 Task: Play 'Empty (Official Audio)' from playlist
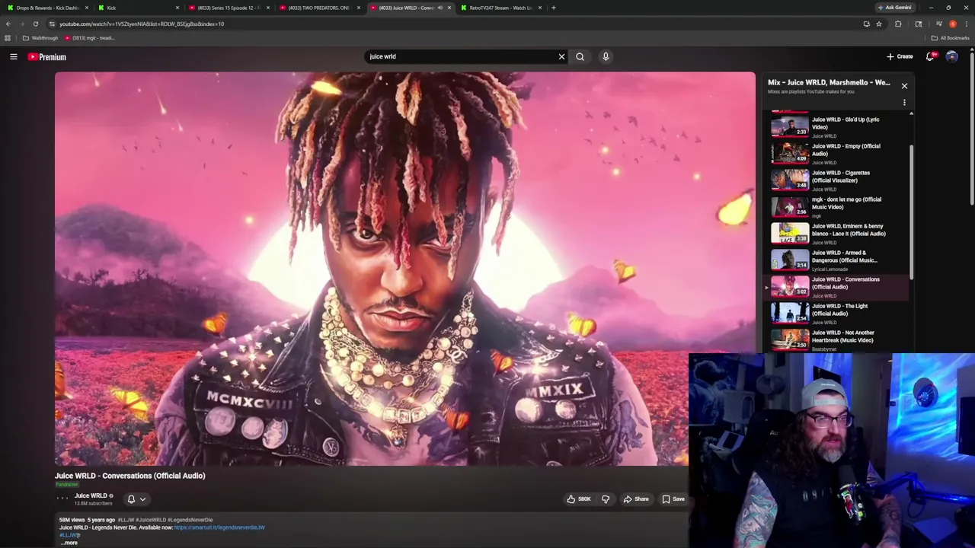(x=836, y=152)
